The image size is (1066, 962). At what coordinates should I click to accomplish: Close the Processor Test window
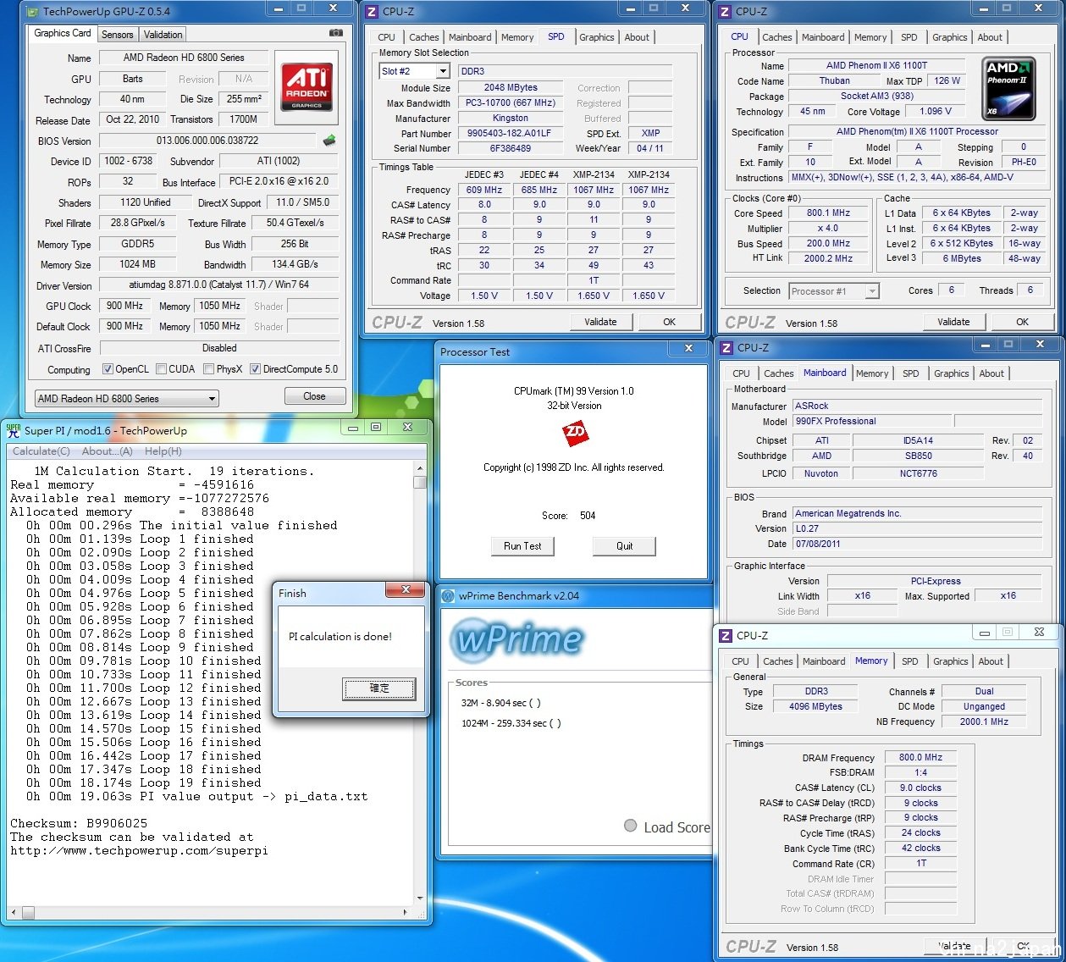click(x=689, y=348)
